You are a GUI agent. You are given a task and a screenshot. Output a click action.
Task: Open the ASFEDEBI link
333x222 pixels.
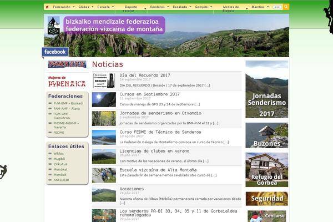click(x=61, y=180)
